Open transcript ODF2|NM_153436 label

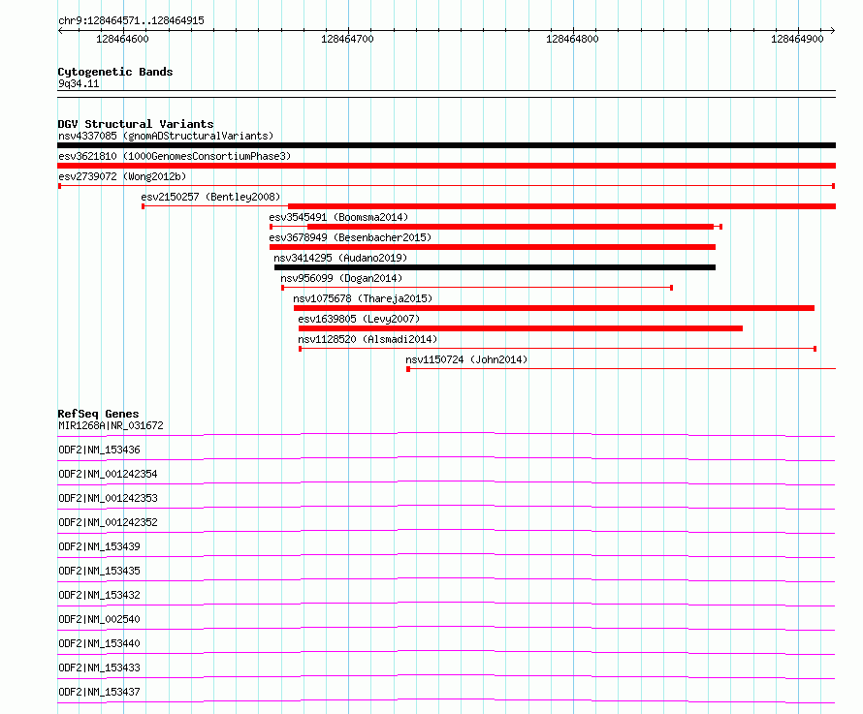(99, 450)
